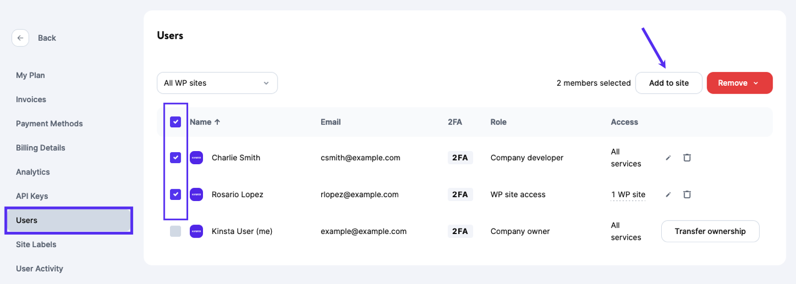Open User Activity in the sidebar
The width and height of the screenshot is (796, 284).
pyautogui.click(x=39, y=269)
